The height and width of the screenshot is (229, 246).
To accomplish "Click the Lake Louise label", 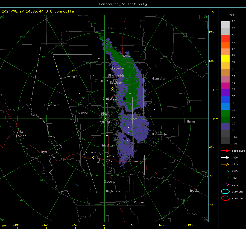I will coord(21,134).
